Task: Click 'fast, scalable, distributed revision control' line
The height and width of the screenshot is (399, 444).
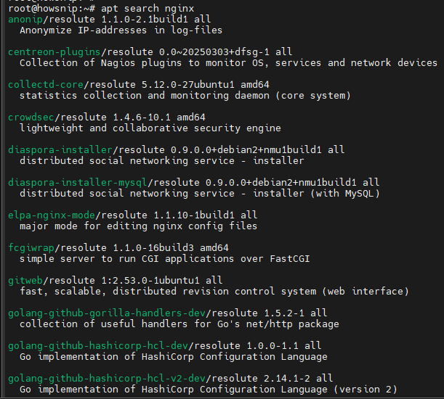Action: (214, 291)
